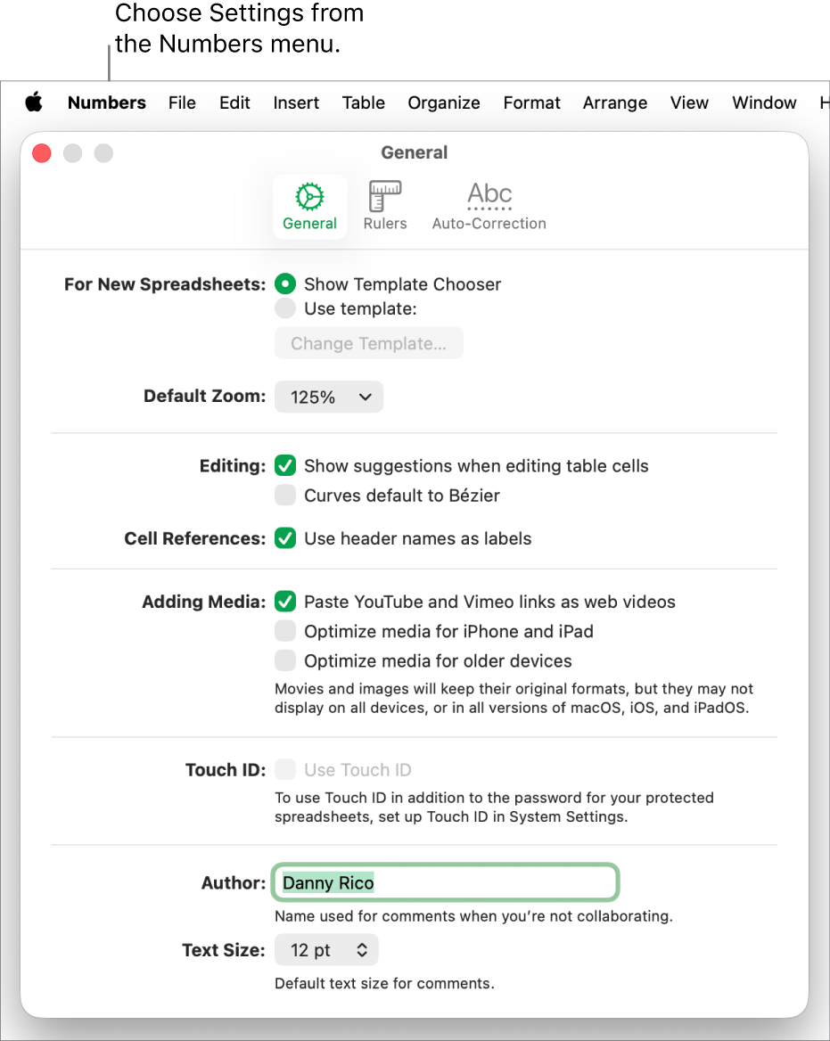The height and width of the screenshot is (1041, 830).
Task: Choose the Use template option
Action: coord(285,308)
